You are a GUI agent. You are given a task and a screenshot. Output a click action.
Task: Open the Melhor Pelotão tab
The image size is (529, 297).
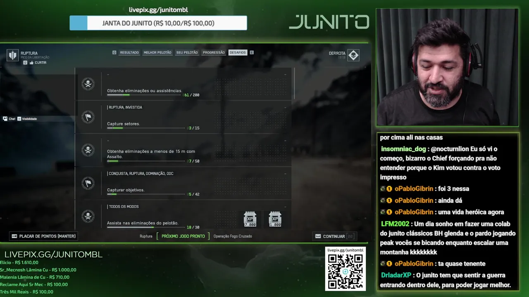(157, 53)
